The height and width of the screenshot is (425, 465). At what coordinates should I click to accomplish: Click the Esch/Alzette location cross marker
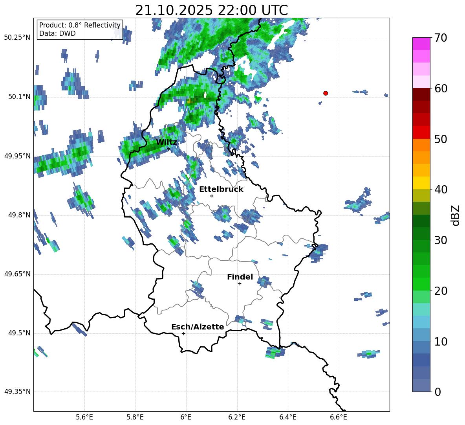183,333
